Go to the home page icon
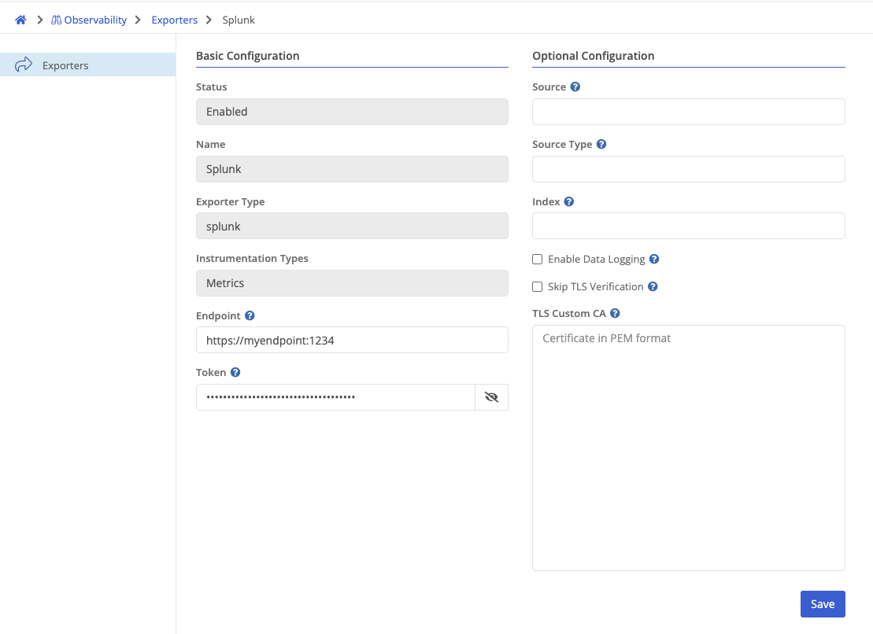The image size is (873, 634). 20,20
